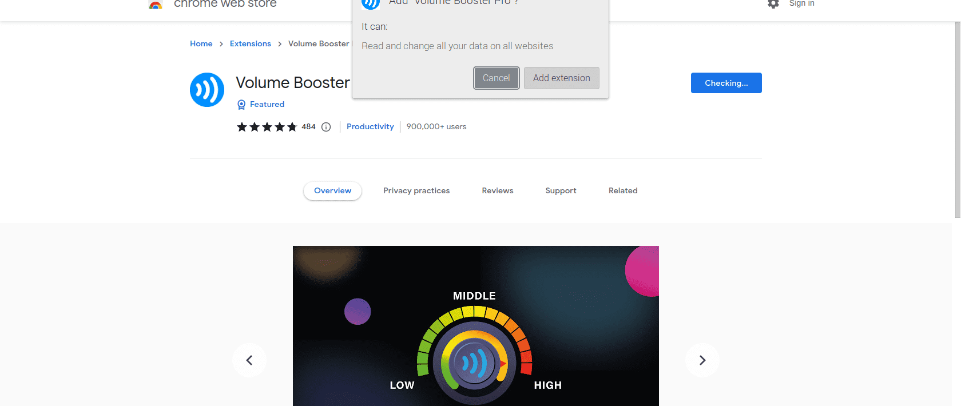Screen dimensions: 961x406
Task: Switch to the Support tab
Action: [561, 191]
